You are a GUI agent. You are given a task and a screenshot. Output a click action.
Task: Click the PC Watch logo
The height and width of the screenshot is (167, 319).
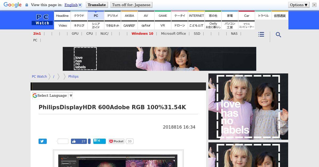(x=42, y=20)
